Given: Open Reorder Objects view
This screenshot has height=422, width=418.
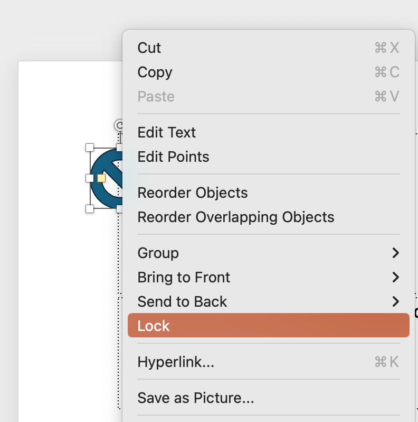Looking at the screenshot, I should (192, 193).
